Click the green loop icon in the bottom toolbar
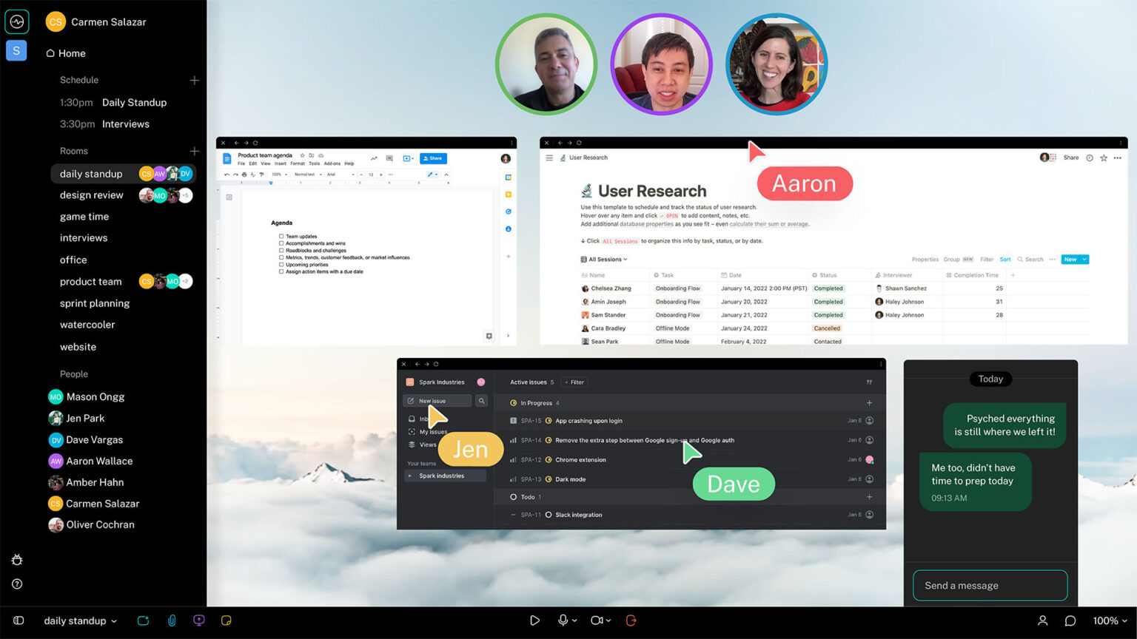This screenshot has width=1137, height=639. pos(143,620)
